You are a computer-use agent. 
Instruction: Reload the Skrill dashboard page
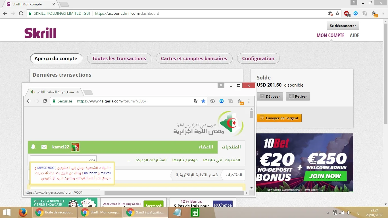[21, 13]
